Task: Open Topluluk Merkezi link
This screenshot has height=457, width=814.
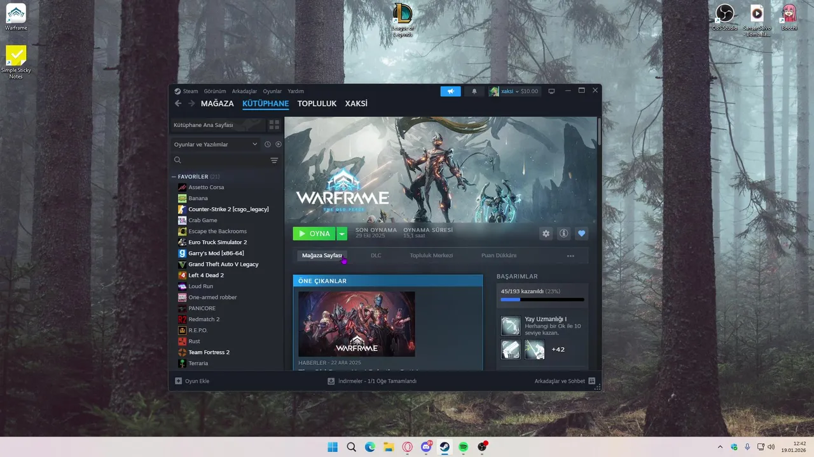Action: [431, 255]
